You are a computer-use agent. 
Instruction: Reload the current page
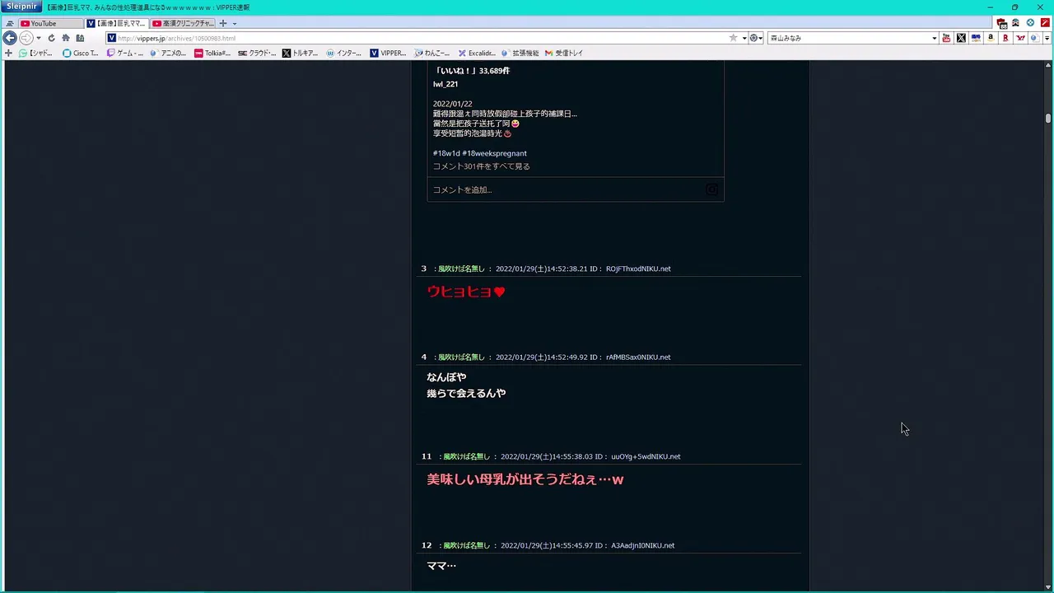[51, 38]
